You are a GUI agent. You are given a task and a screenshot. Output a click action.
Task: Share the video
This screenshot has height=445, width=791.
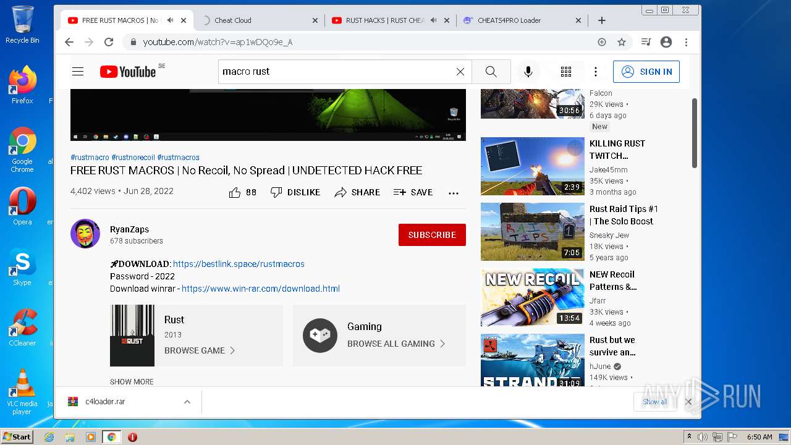point(357,192)
